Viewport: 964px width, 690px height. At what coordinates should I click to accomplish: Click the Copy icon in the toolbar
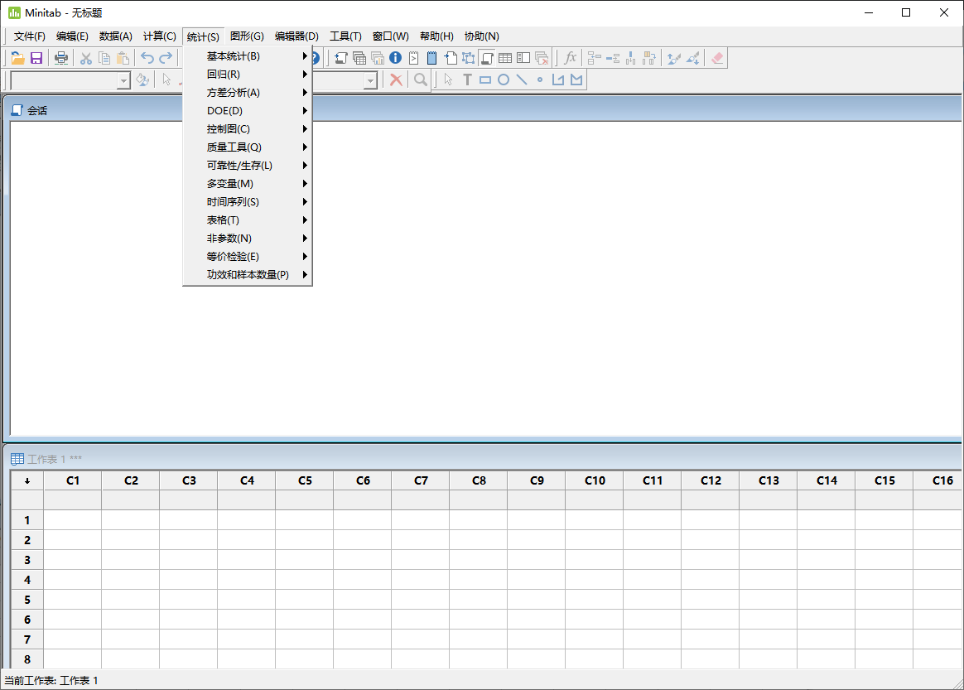point(104,59)
